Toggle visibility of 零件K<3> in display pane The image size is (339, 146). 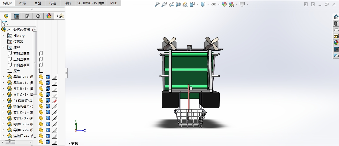[41, 112]
